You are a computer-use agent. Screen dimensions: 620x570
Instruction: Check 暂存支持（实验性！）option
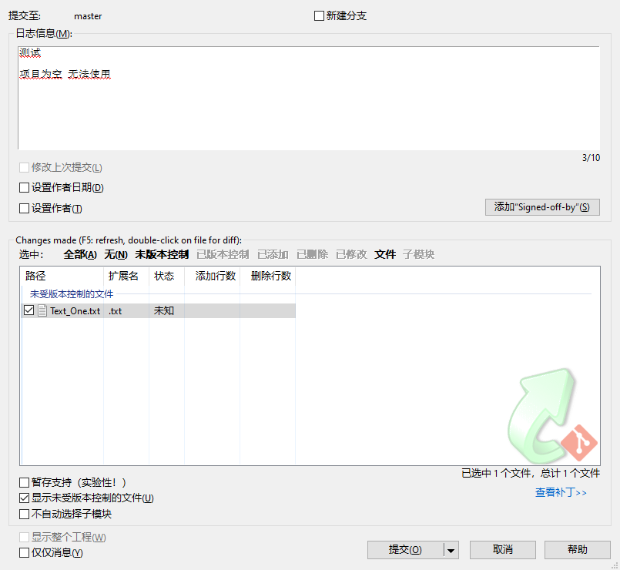click(x=25, y=483)
